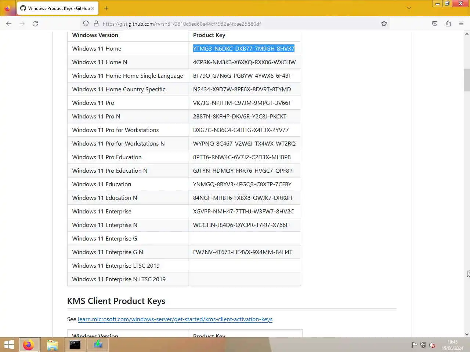470x352 pixels.
Task: Click the key YNMGQ-8RYV3-4PGQ3-C8XTP-7CFBY
Action: coord(242,184)
